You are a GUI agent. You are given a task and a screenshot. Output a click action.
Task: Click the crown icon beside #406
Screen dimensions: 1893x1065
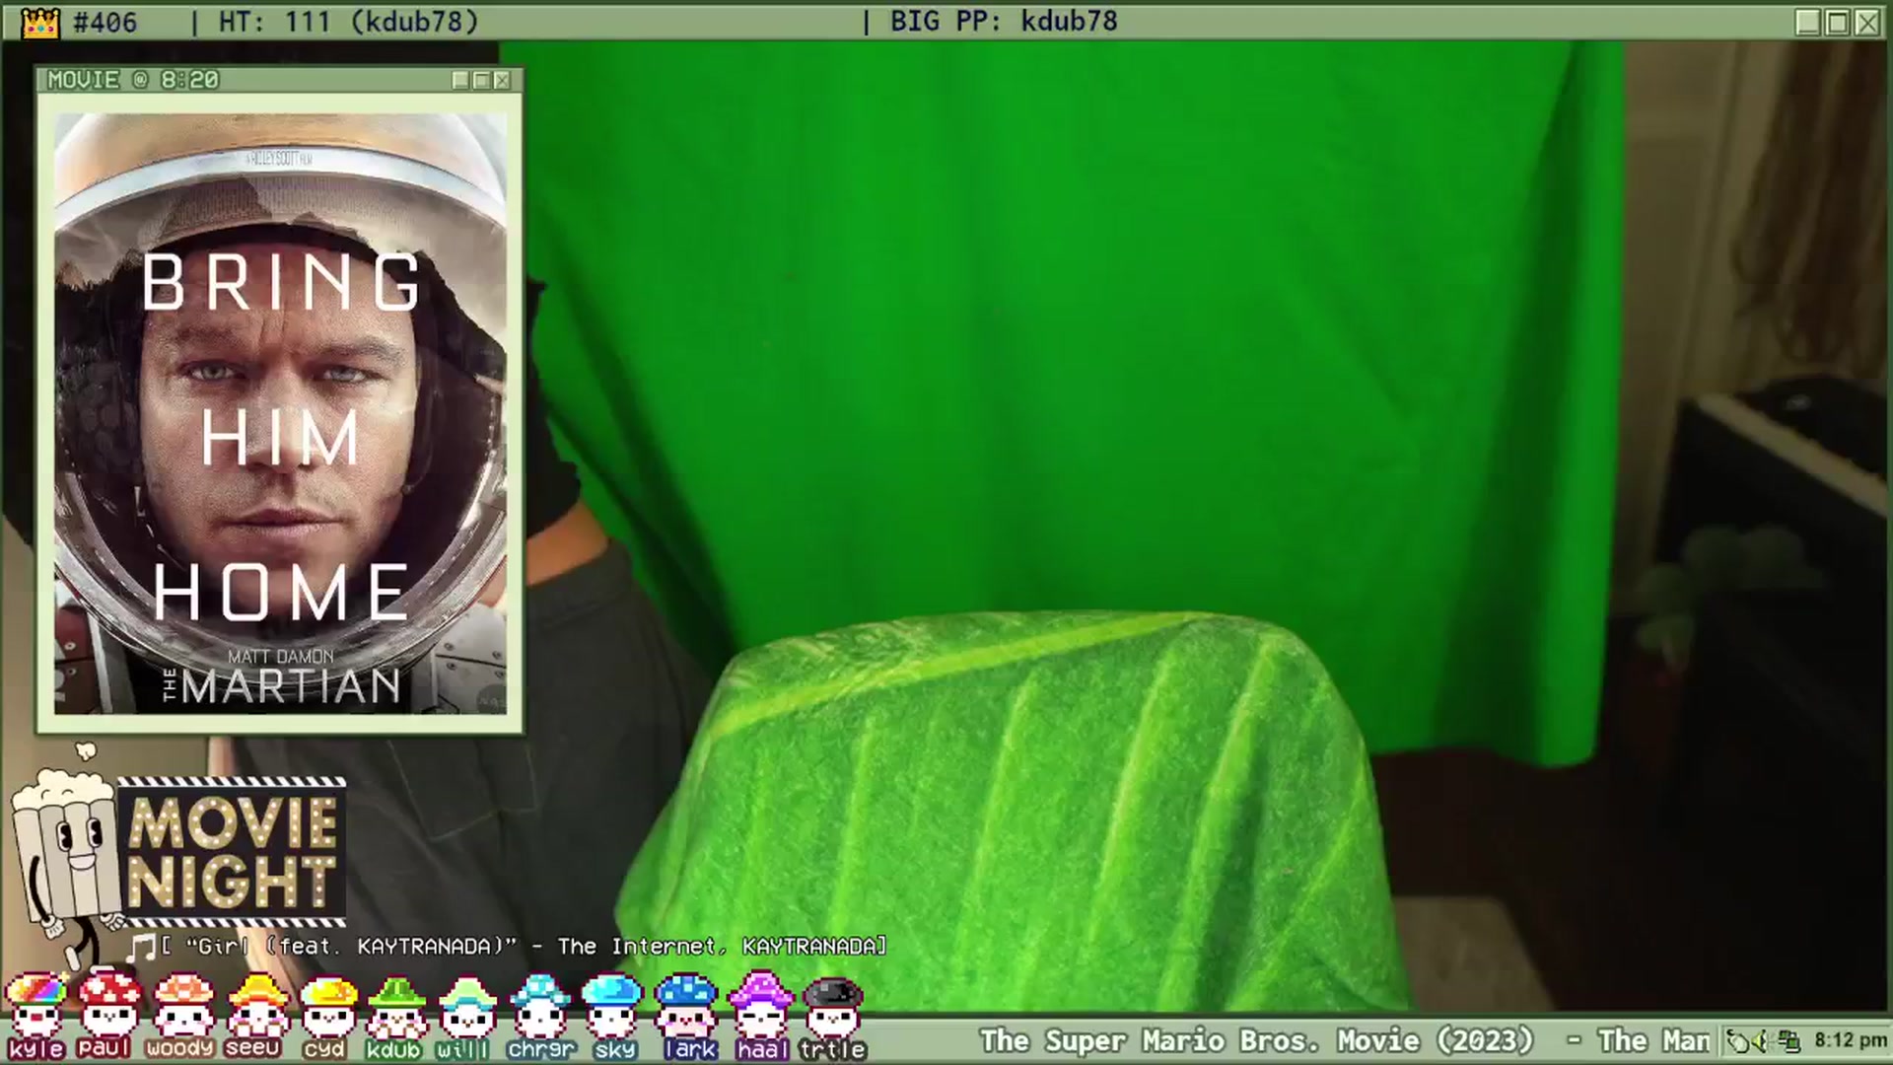coord(40,22)
